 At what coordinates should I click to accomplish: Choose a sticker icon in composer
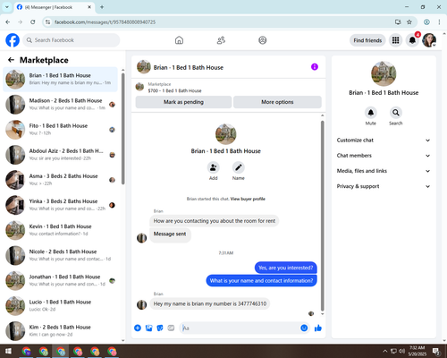click(x=160, y=328)
